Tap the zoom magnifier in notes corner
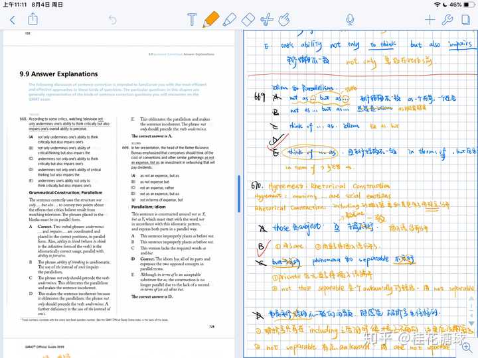The image size is (478, 358). coord(467,347)
